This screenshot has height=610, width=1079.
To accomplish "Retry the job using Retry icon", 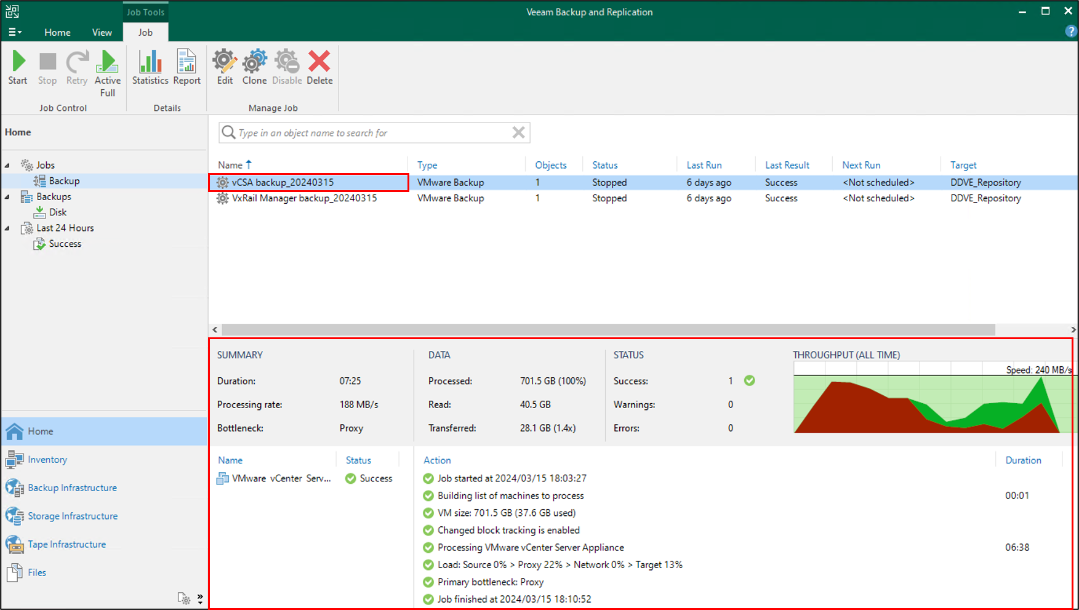I will tap(77, 68).
